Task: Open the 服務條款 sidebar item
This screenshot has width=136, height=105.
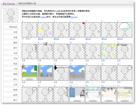Action: coord(11,27)
